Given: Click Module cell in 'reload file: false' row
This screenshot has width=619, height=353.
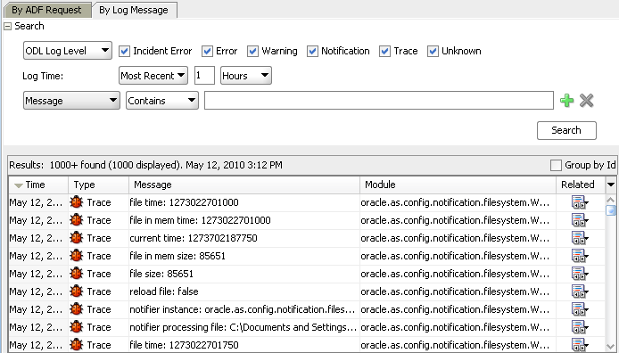Looking at the screenshot, I should pos(458,291).
